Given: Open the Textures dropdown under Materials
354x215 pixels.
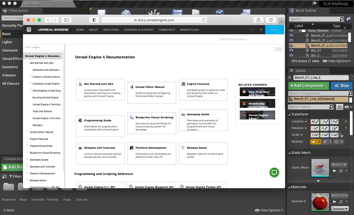Looking at the screenshot, I should click(x=340, y=209).
